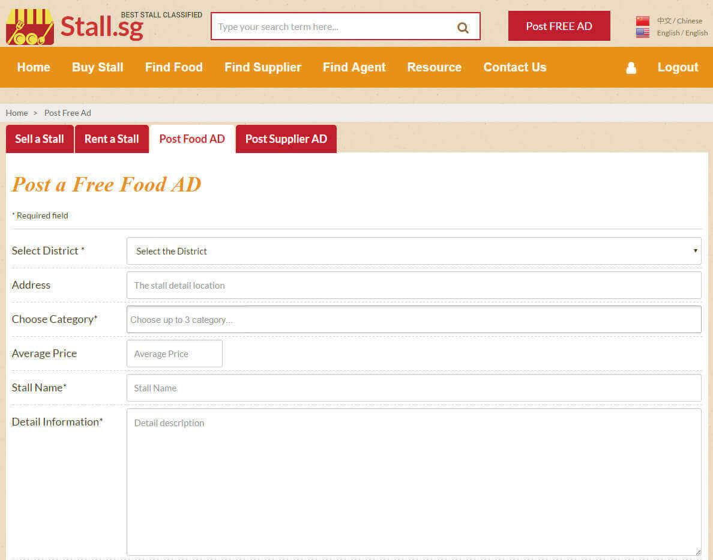
Task: Click the Home breadcrumb link
Action: (17, 113)
